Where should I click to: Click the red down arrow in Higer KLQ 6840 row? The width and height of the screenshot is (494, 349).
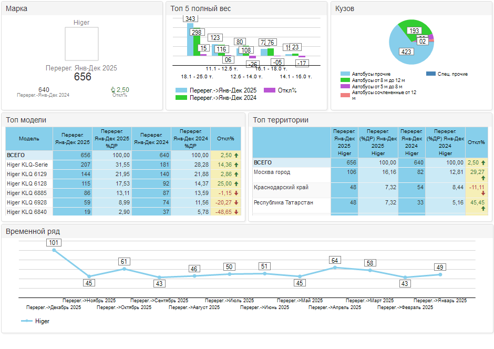236,212
